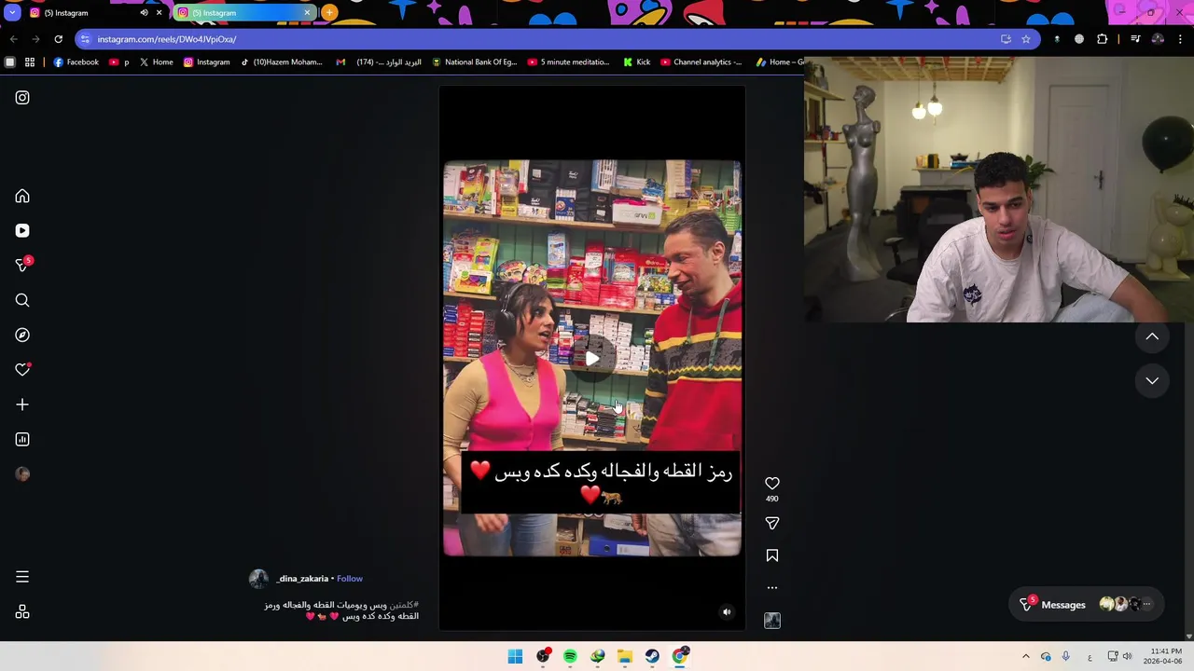Screen dimensions: 1194x671
Task: Open the Explore compass icon
Action: coord(22,335)
